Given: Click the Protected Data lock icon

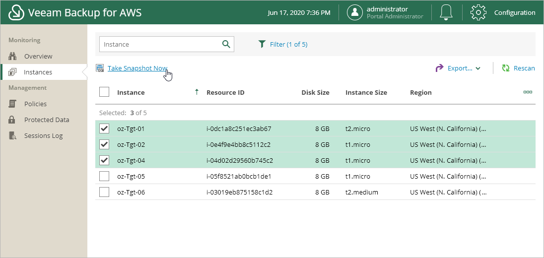Looking at the screenshot, I should click(12, 120).
